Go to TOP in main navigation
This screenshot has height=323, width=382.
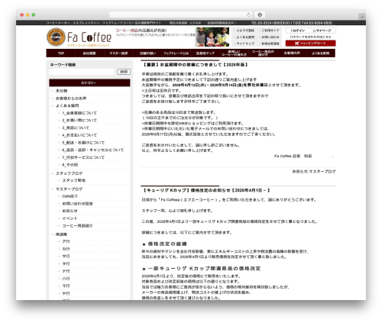click(61, 53)
